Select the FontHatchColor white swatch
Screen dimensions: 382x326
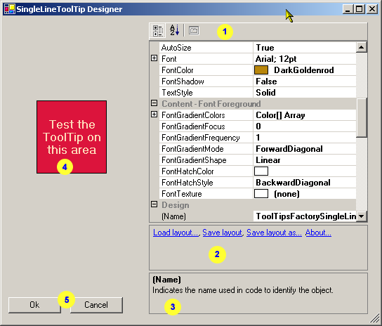tap(261, 171)
